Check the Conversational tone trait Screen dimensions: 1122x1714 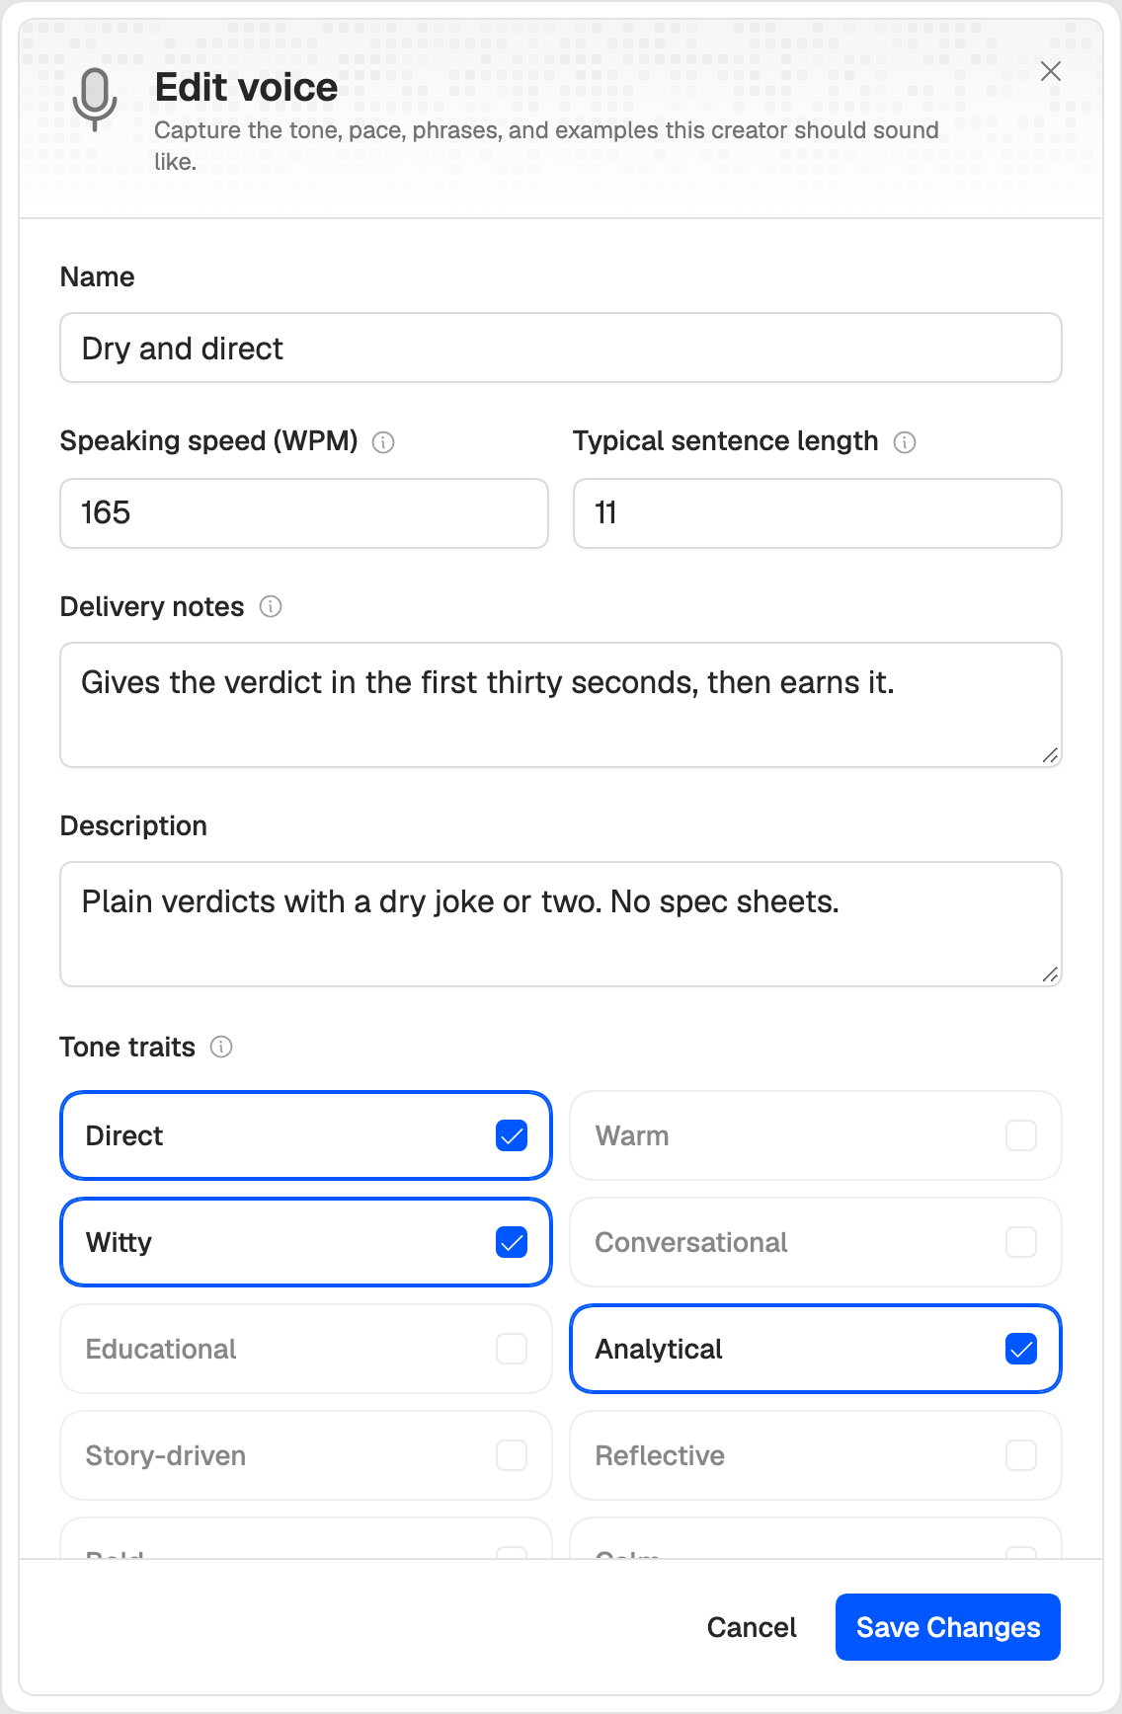[816, 1242]
